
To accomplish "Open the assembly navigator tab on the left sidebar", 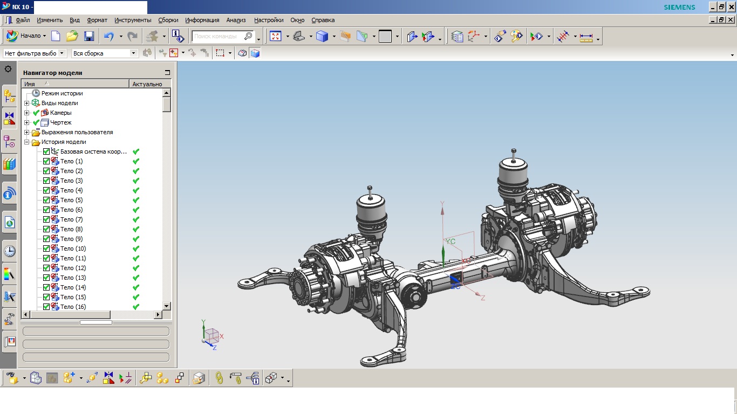I will [9, 96].
